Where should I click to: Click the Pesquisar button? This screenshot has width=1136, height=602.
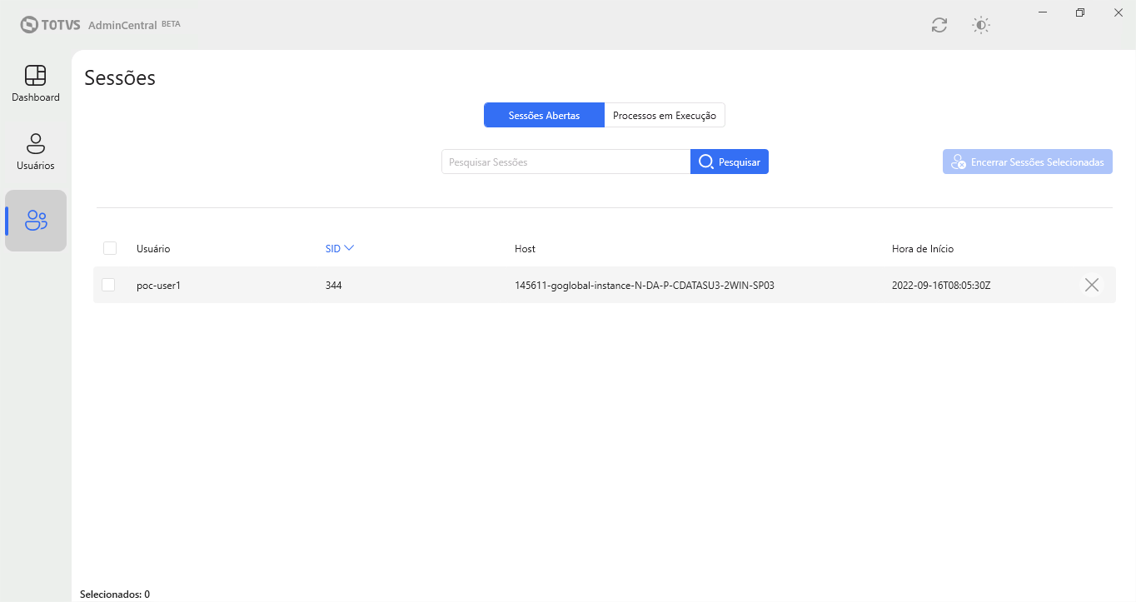[730, 162]
